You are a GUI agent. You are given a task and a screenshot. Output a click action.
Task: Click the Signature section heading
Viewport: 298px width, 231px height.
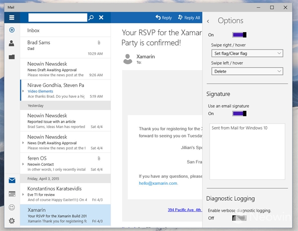coord(218,94)
